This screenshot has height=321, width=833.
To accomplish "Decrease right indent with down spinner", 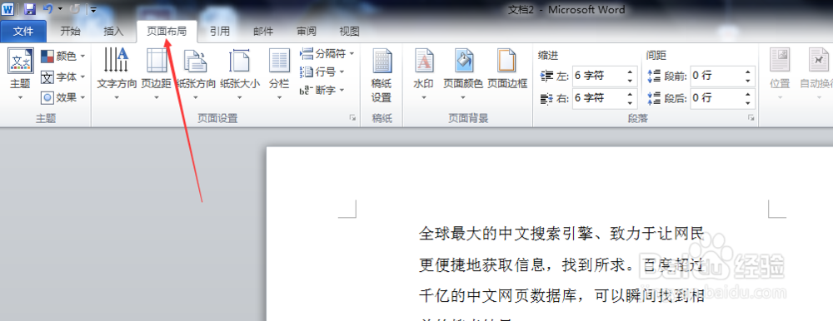I will click(x=630, y=103).
